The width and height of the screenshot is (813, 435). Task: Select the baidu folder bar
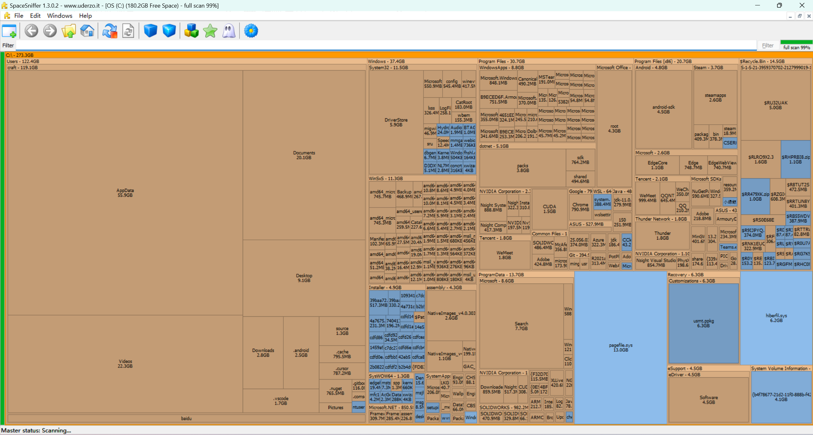(x=186, y=418)
